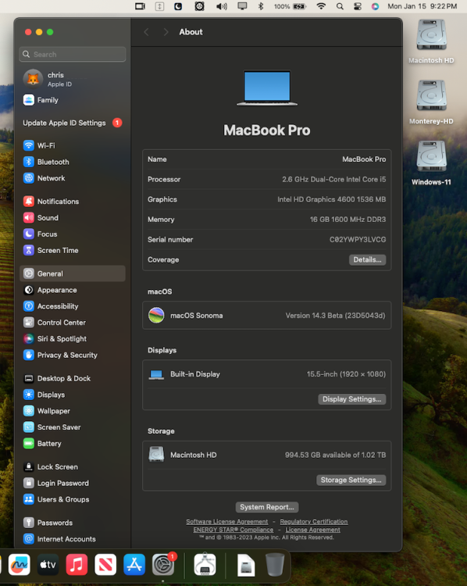Click the Built-in Display row
Image resolution: width=467 pixels, height=586 pixels.
[267, 374]
